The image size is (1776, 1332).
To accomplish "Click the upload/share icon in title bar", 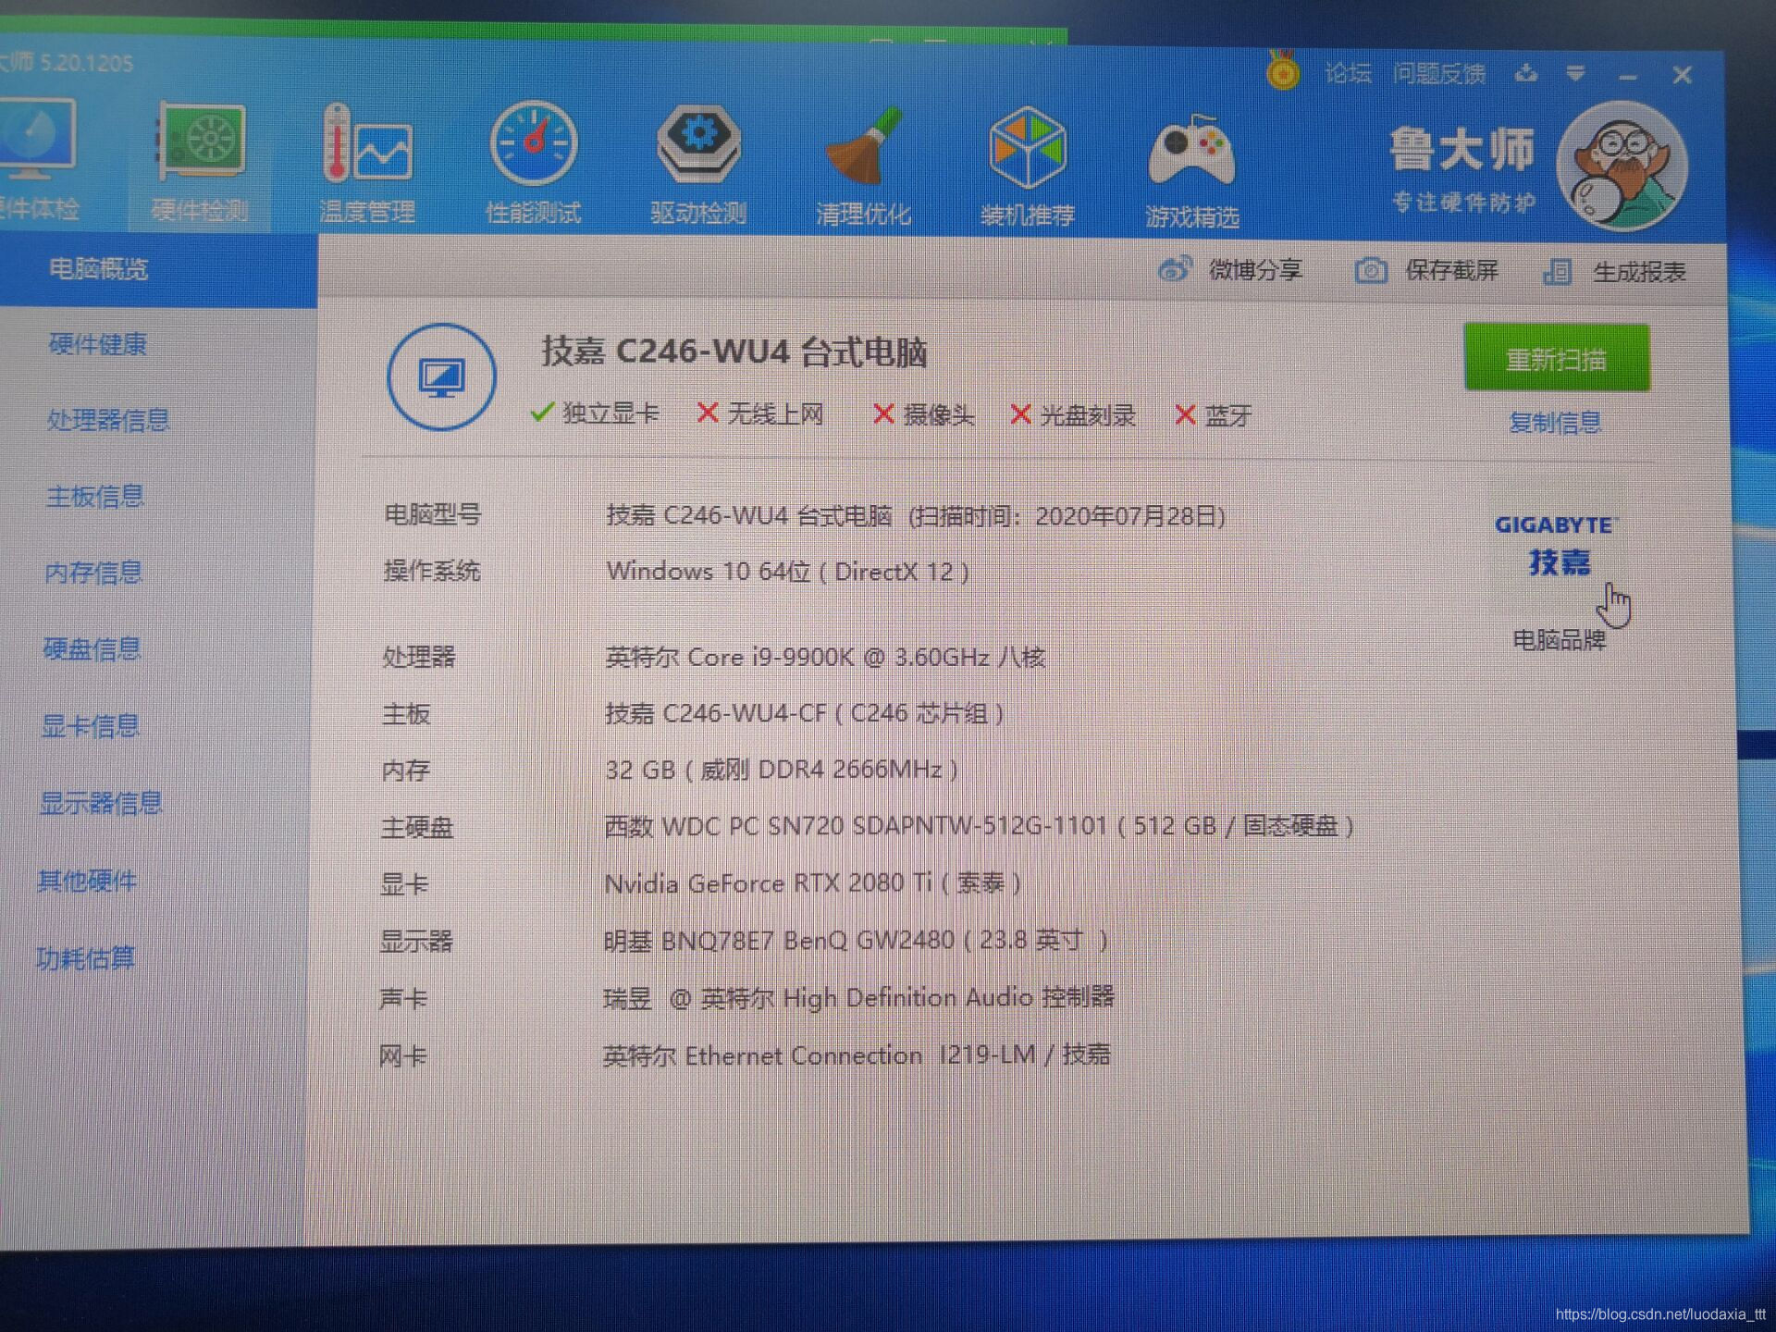I will (x=1526, y=73).
